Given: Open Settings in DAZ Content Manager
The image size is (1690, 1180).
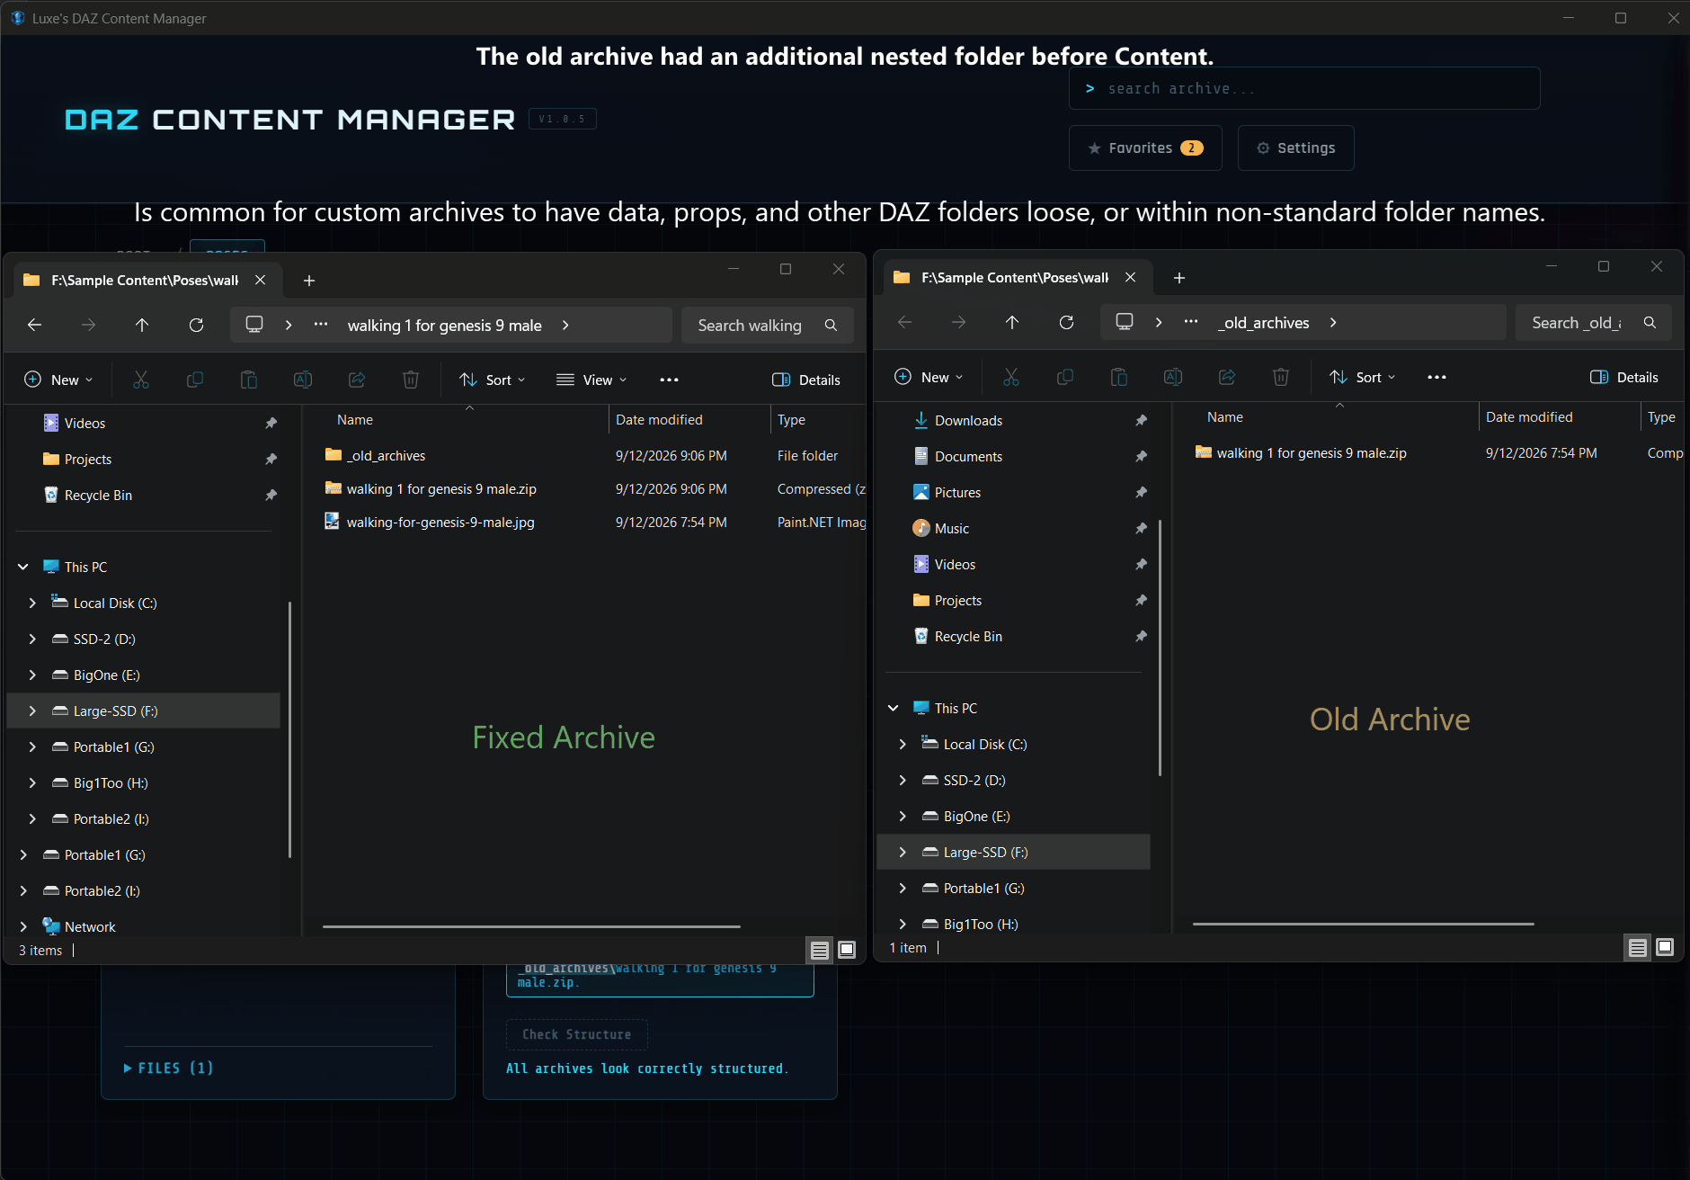Looking at the screenshot, I should (x=1295, y=147).
